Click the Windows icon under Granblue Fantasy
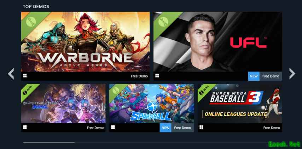302x149 pixels. point(25,127)
